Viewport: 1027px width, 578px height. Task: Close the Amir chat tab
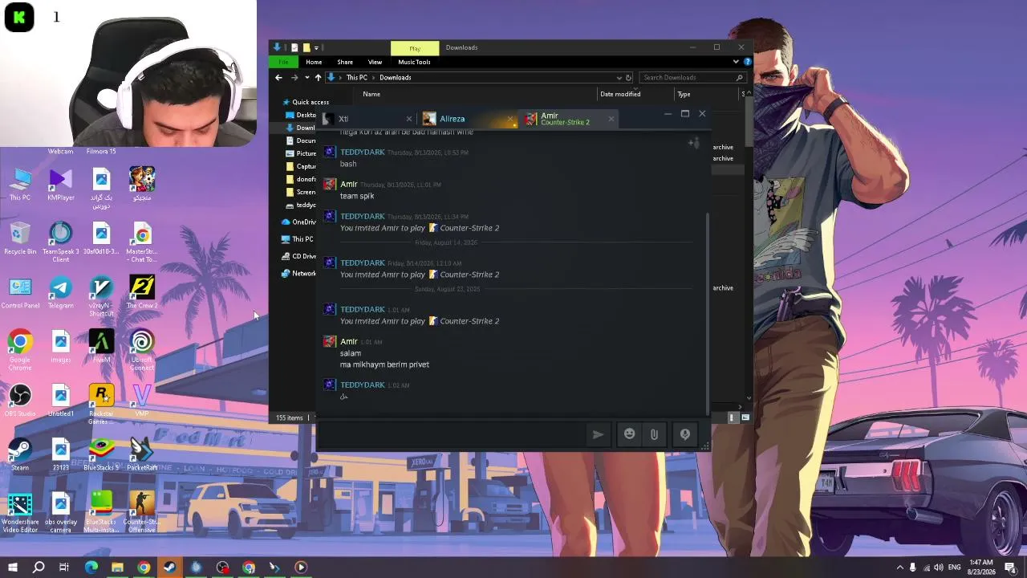tap(611, 120)
